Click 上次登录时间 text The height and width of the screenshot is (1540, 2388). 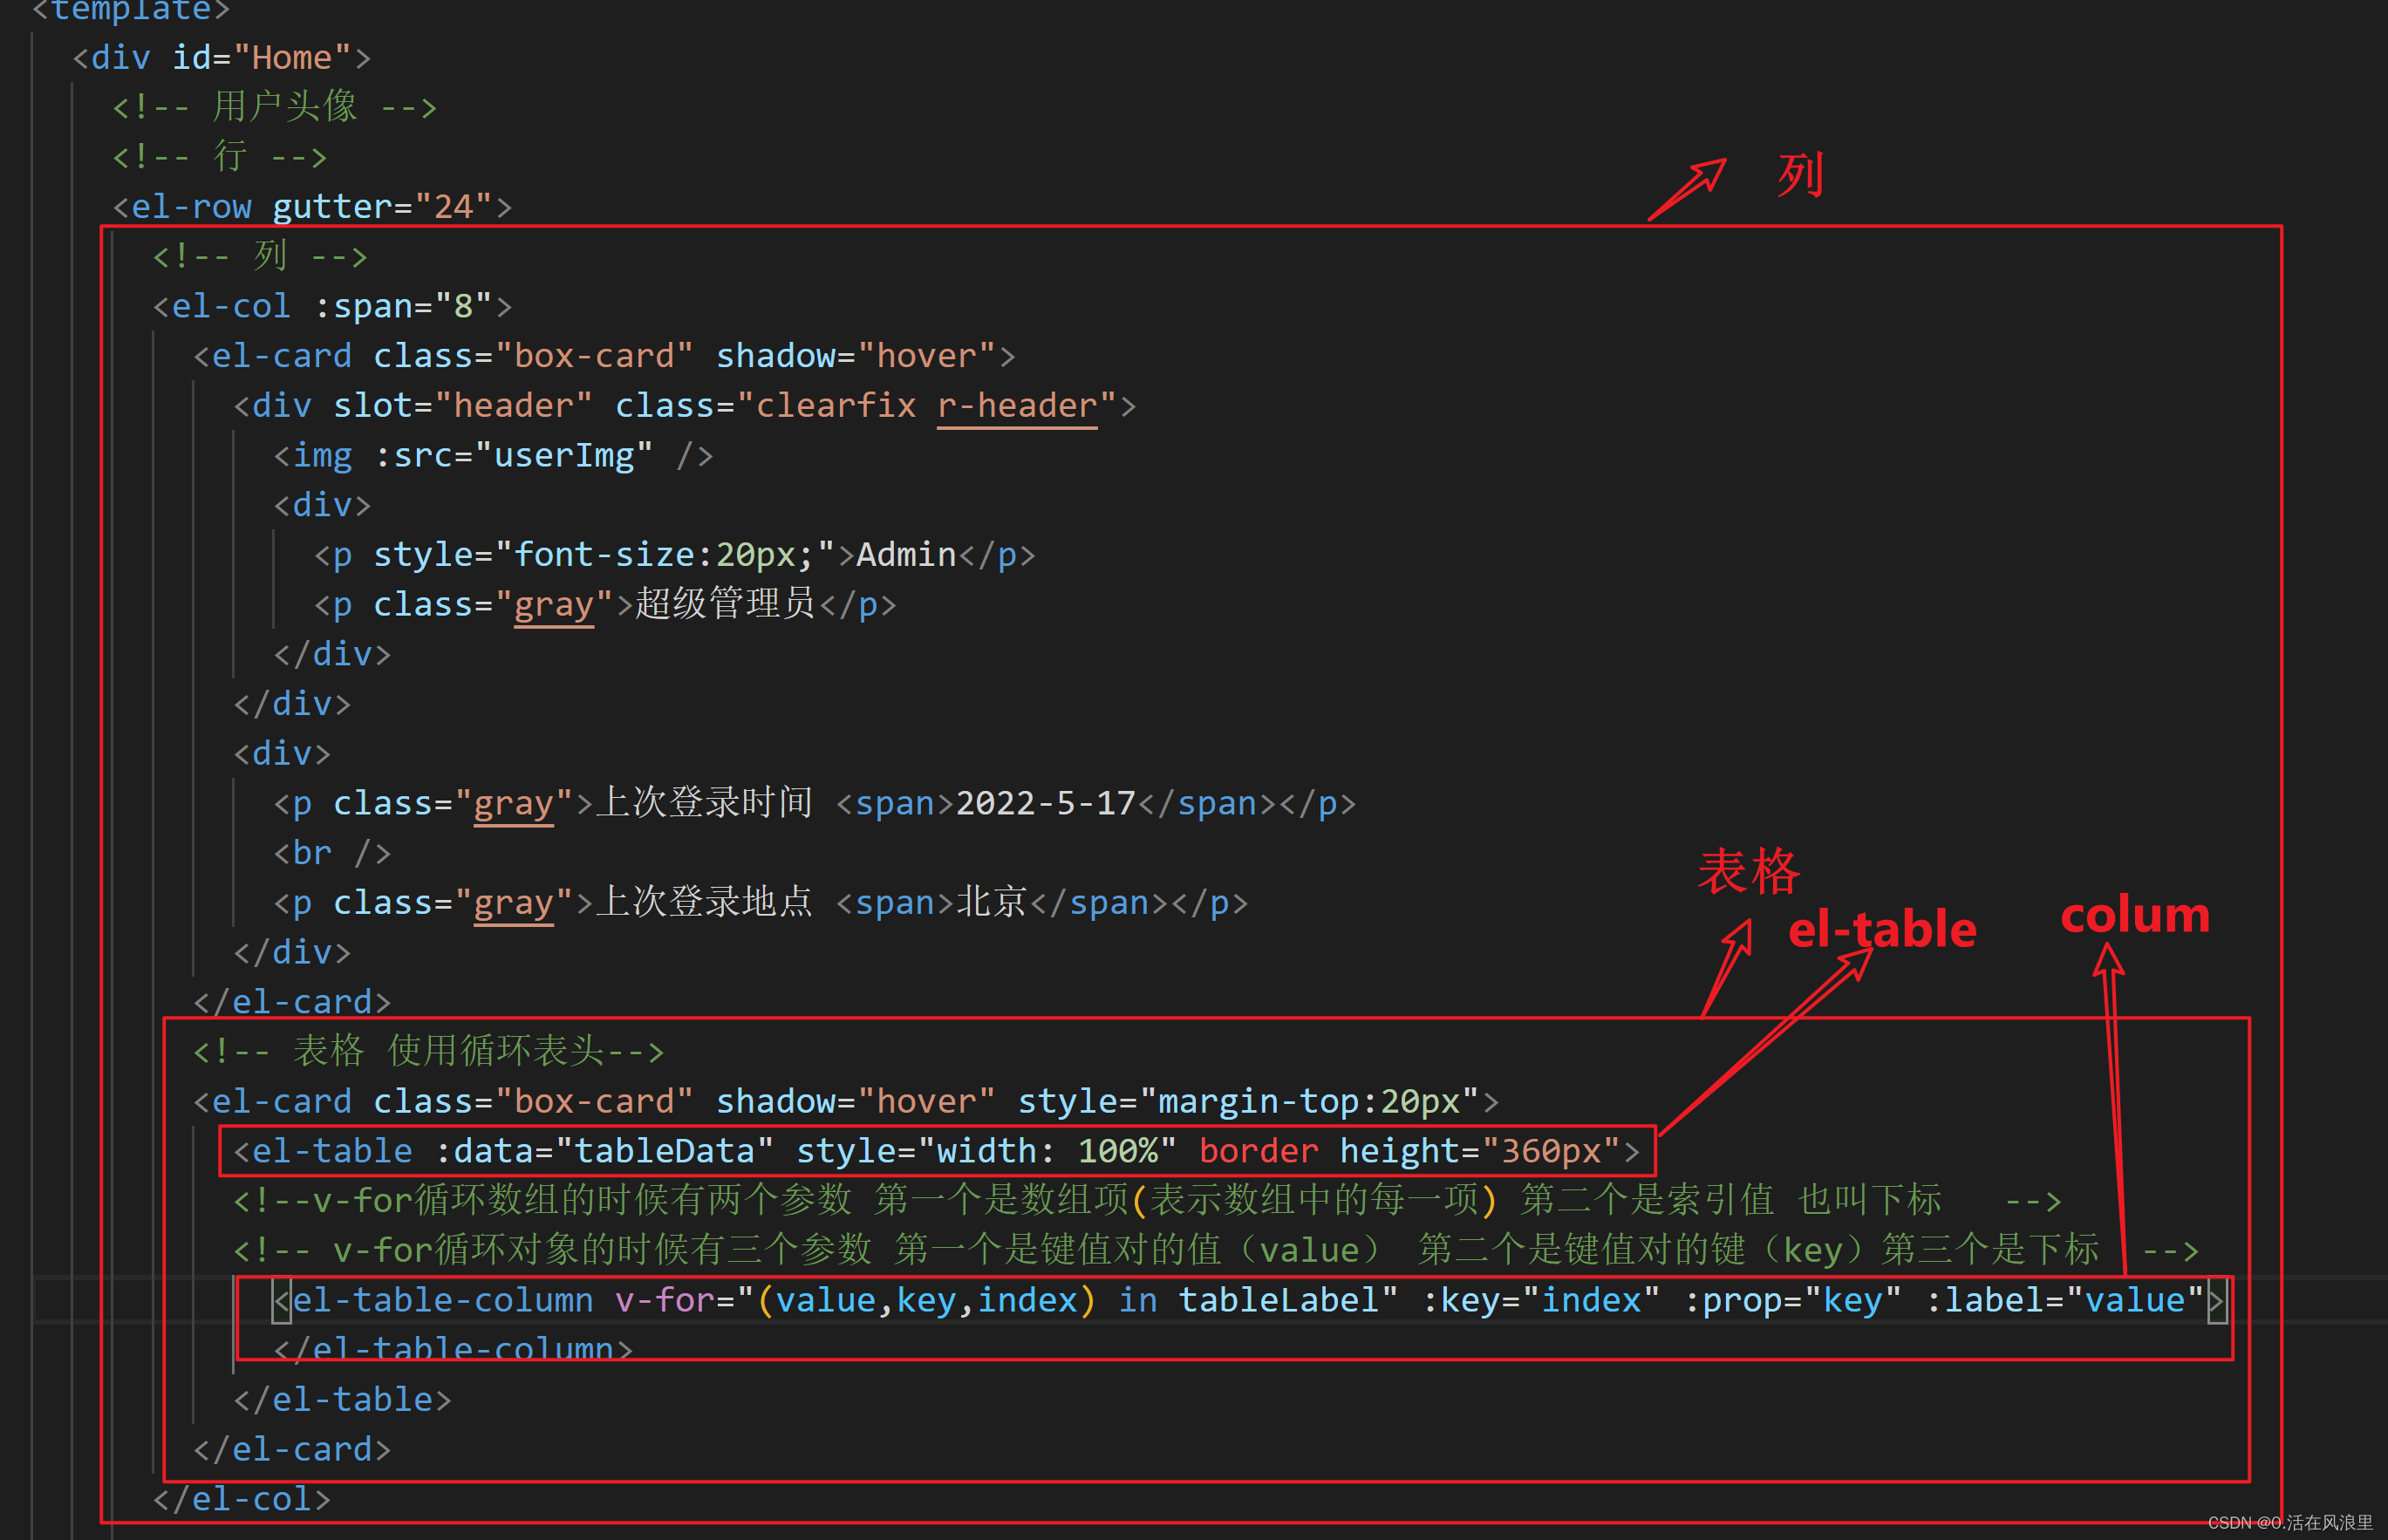pos(704,803)
